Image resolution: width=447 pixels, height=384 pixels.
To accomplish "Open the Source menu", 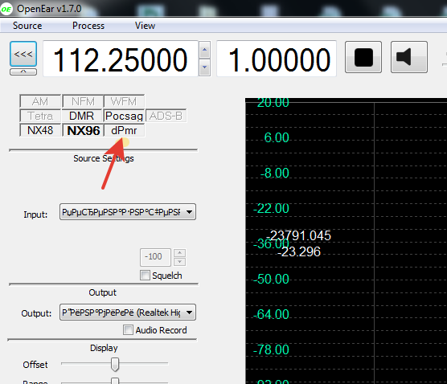I will click(x=27, y=26).
